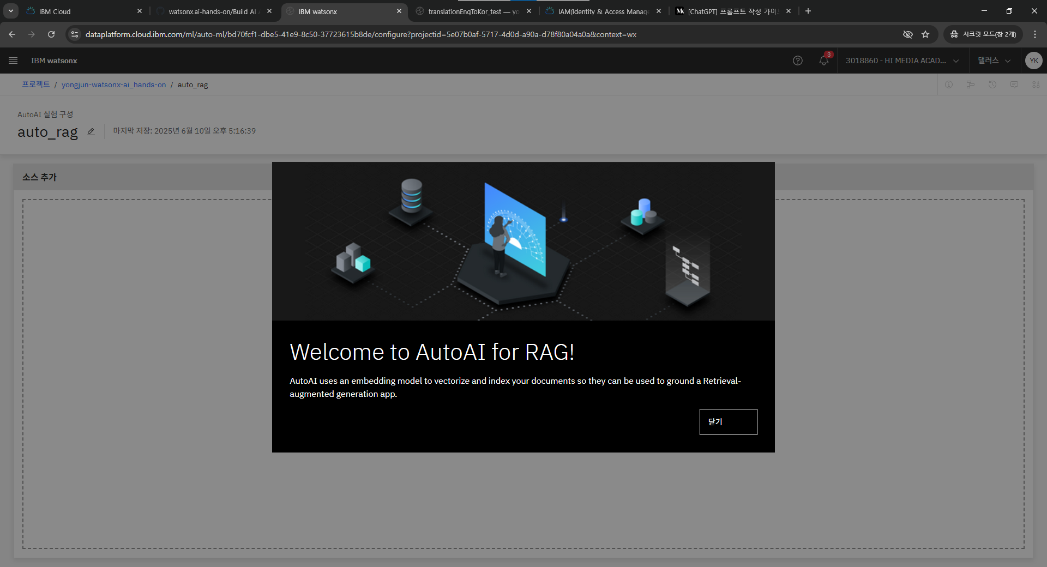Open the IBM watsonx hamburger navigation menu

click(13, 61)
